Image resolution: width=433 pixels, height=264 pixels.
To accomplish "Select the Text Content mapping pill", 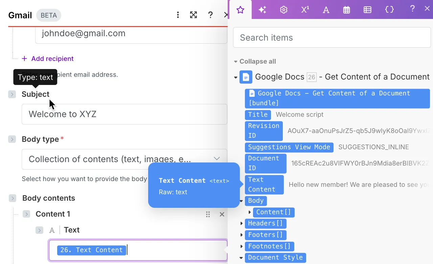I will click(x=264, y=184).
